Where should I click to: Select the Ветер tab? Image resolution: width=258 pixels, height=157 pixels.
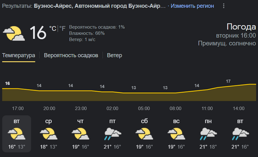tap(114, 56)
